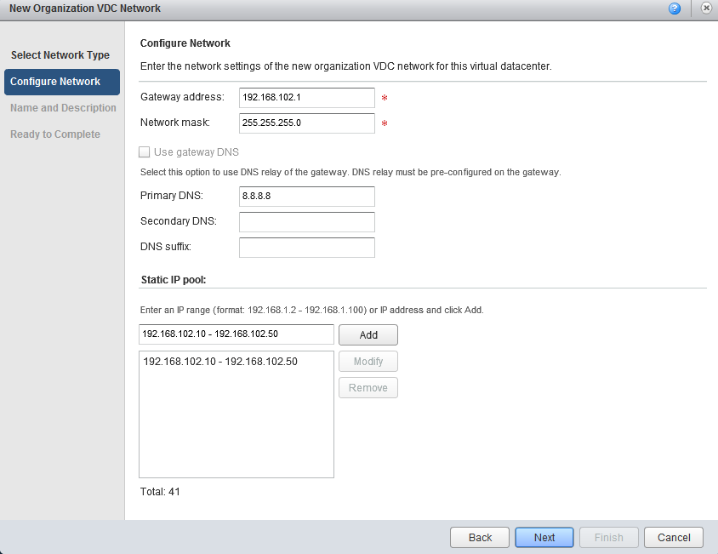Screen dimensions: 718x554
Task: Click the Gateway address field
Action: coord(306,98)
